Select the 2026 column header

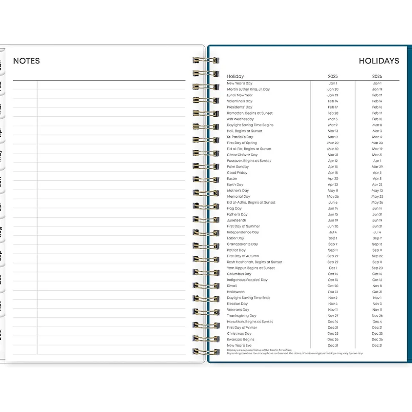(377, 76)
